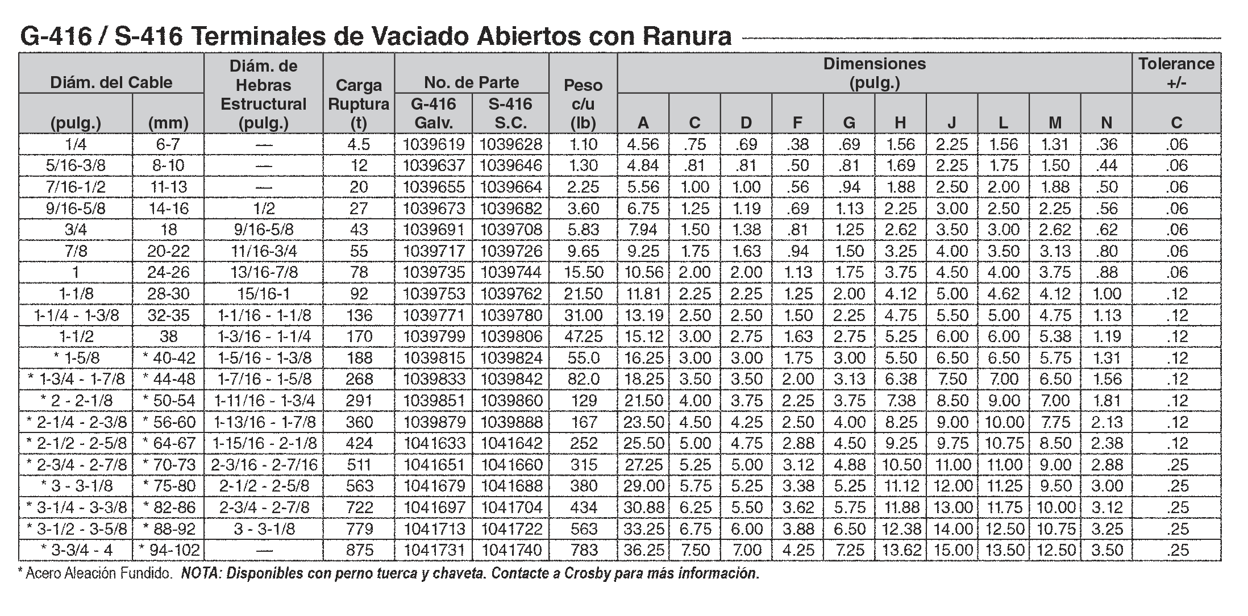Select cable size '* 1-5/8'

click(x=76, y=358)
